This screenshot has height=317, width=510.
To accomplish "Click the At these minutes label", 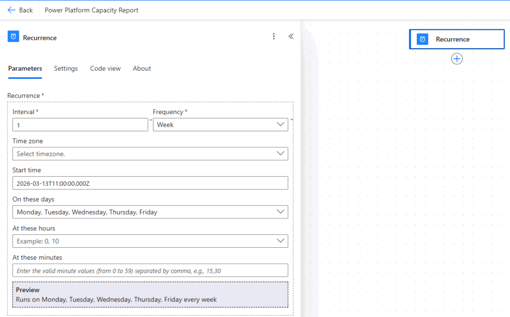I will [x=37, y=257].
